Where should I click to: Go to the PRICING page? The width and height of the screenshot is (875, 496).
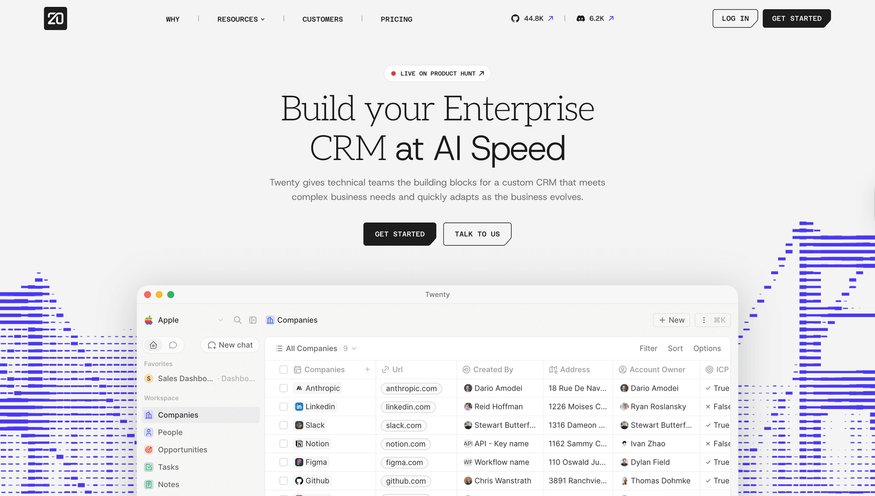(396, 19)
